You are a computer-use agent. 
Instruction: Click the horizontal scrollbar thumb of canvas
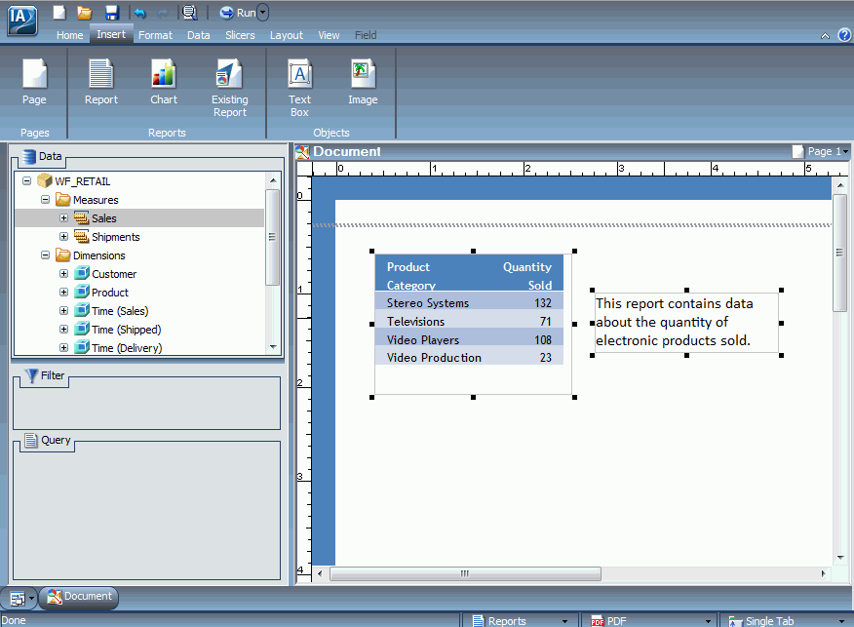(x=465, y=573)
